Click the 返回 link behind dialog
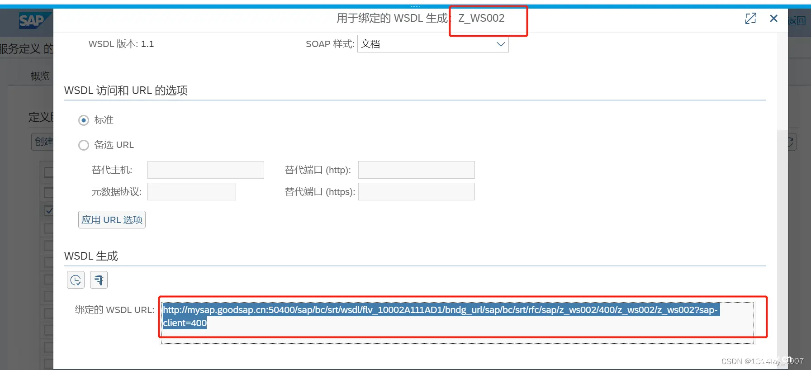The image size is (811, 370). [x=797, y=21]
